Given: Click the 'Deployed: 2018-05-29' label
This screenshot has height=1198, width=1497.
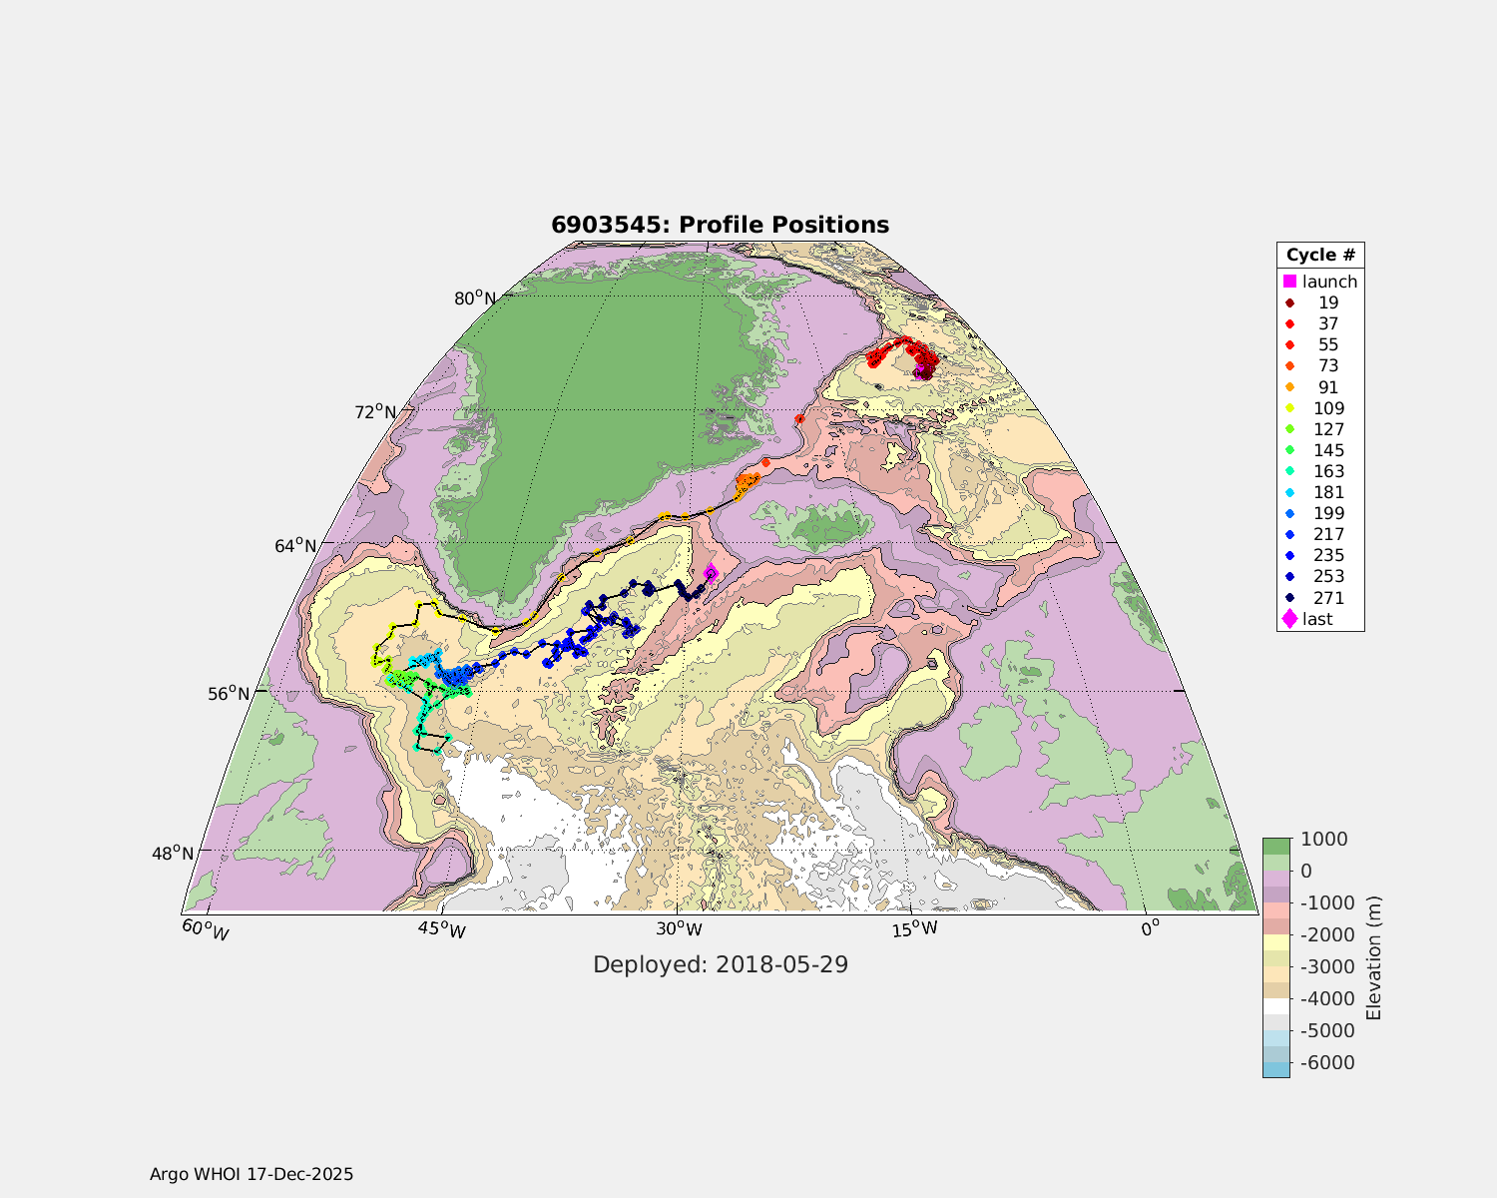Looking at the screenshot, I should (720, 964).
